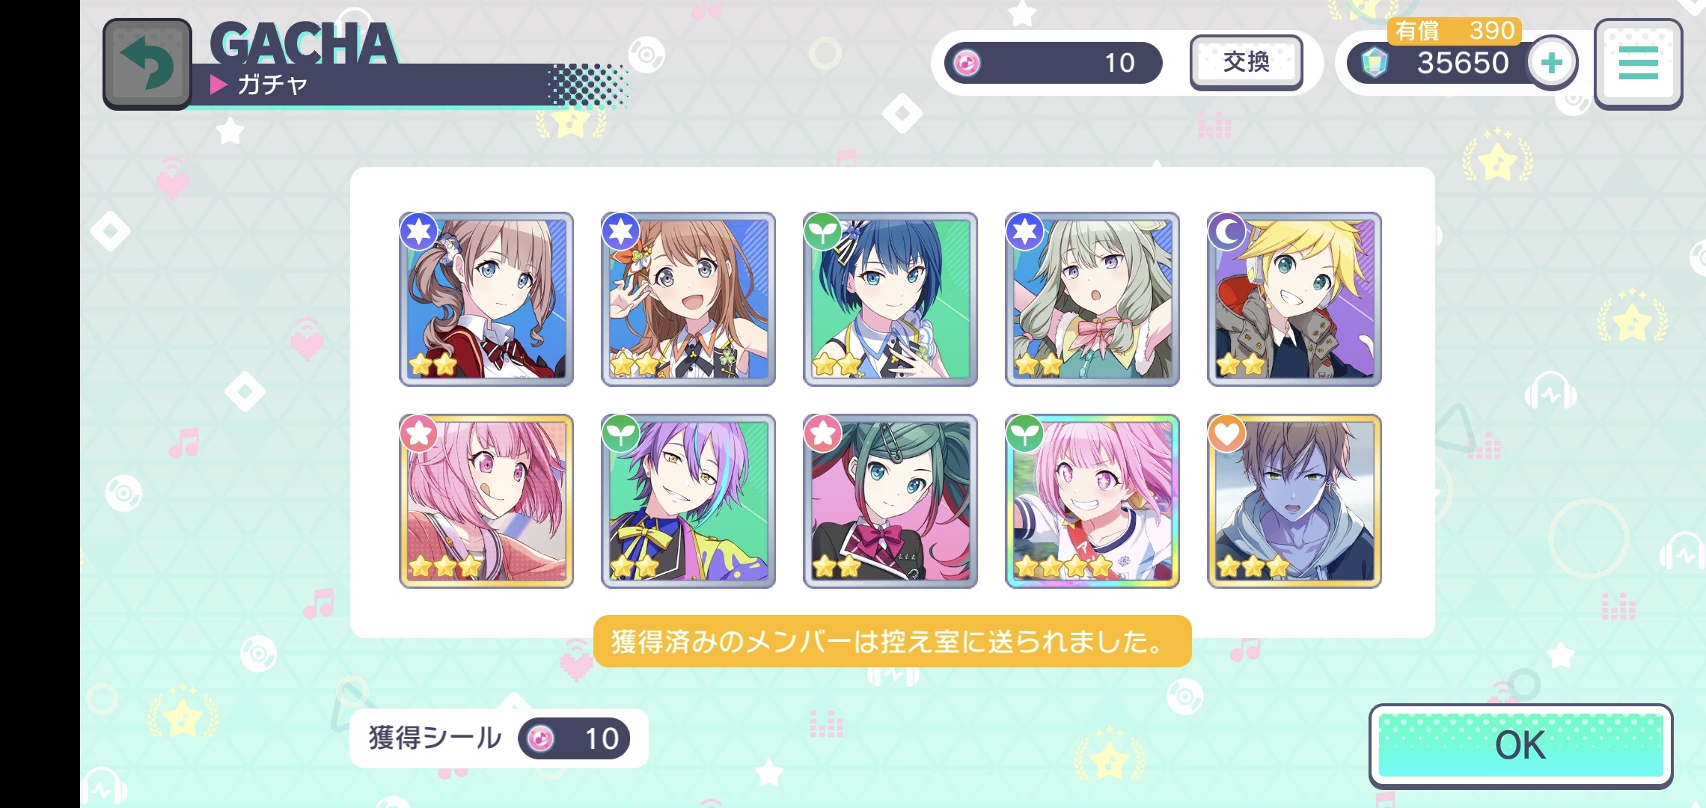The image size is (1706, 808).
Task: Select the four-star pink-haired girl card
Action: pos(1092,501)
